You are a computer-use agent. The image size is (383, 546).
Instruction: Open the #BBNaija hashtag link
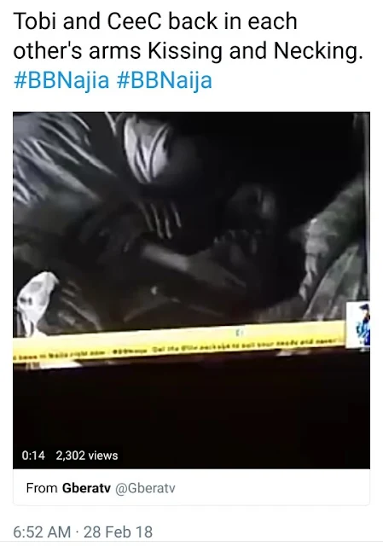[x=165, y=80]
